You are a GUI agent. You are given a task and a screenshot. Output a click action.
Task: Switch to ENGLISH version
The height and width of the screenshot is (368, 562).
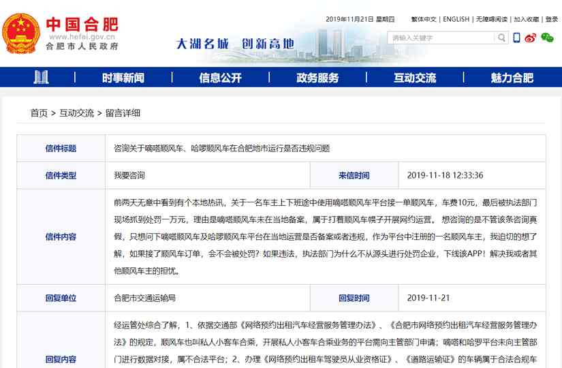[x=456, y=19]
